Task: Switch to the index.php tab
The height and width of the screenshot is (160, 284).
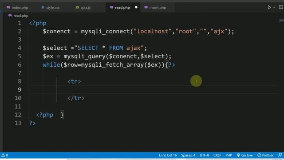Action: (x=17, y=8)
